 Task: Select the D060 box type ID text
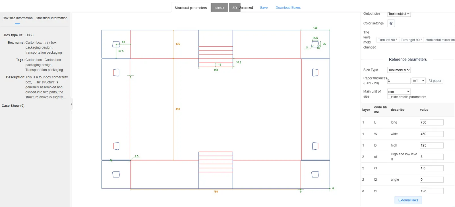point(29,35)
